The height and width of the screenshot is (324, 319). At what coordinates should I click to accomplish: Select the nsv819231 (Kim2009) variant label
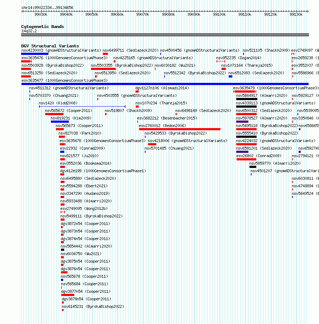(x=71, y=118)
